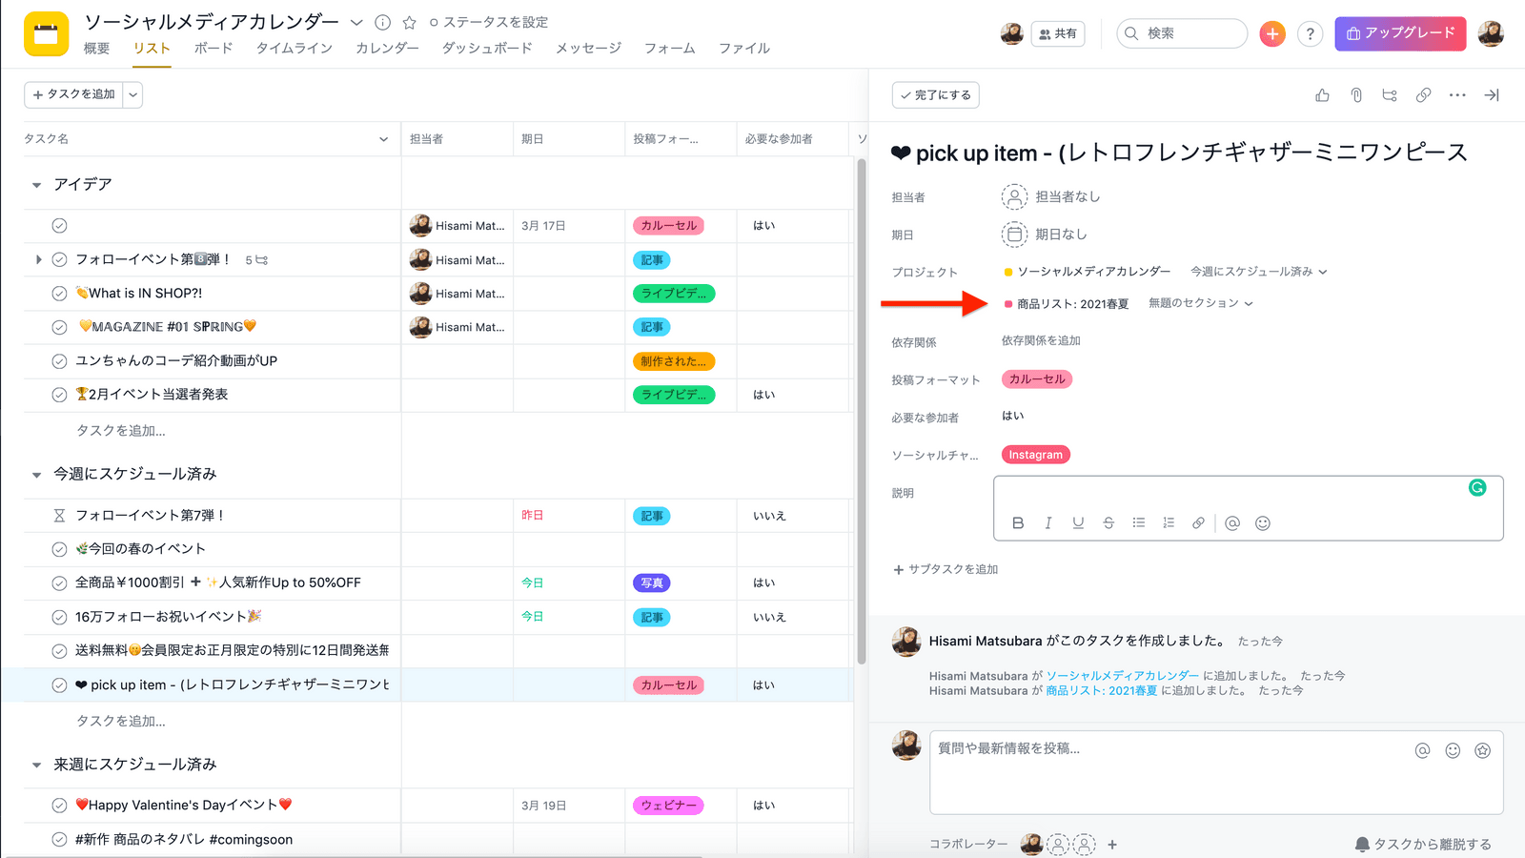This screenshot has width=1525, height=858.
Task: Check off the Happy Valentine's Day task
Action: click(x=59, y=806)
